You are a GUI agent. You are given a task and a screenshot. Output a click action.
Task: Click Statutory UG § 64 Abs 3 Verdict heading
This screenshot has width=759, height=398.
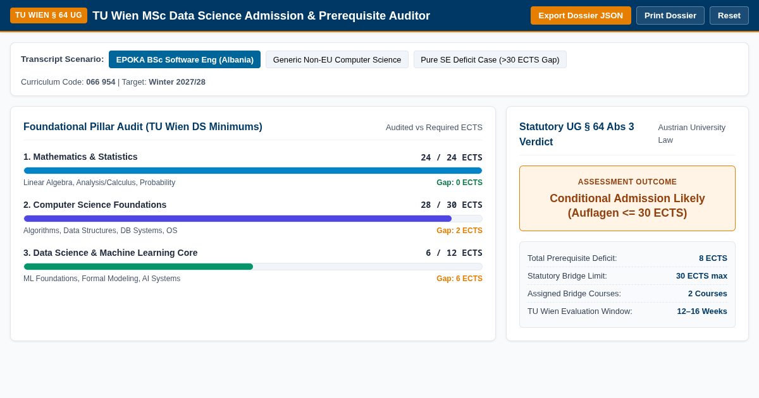coord(577,135)
